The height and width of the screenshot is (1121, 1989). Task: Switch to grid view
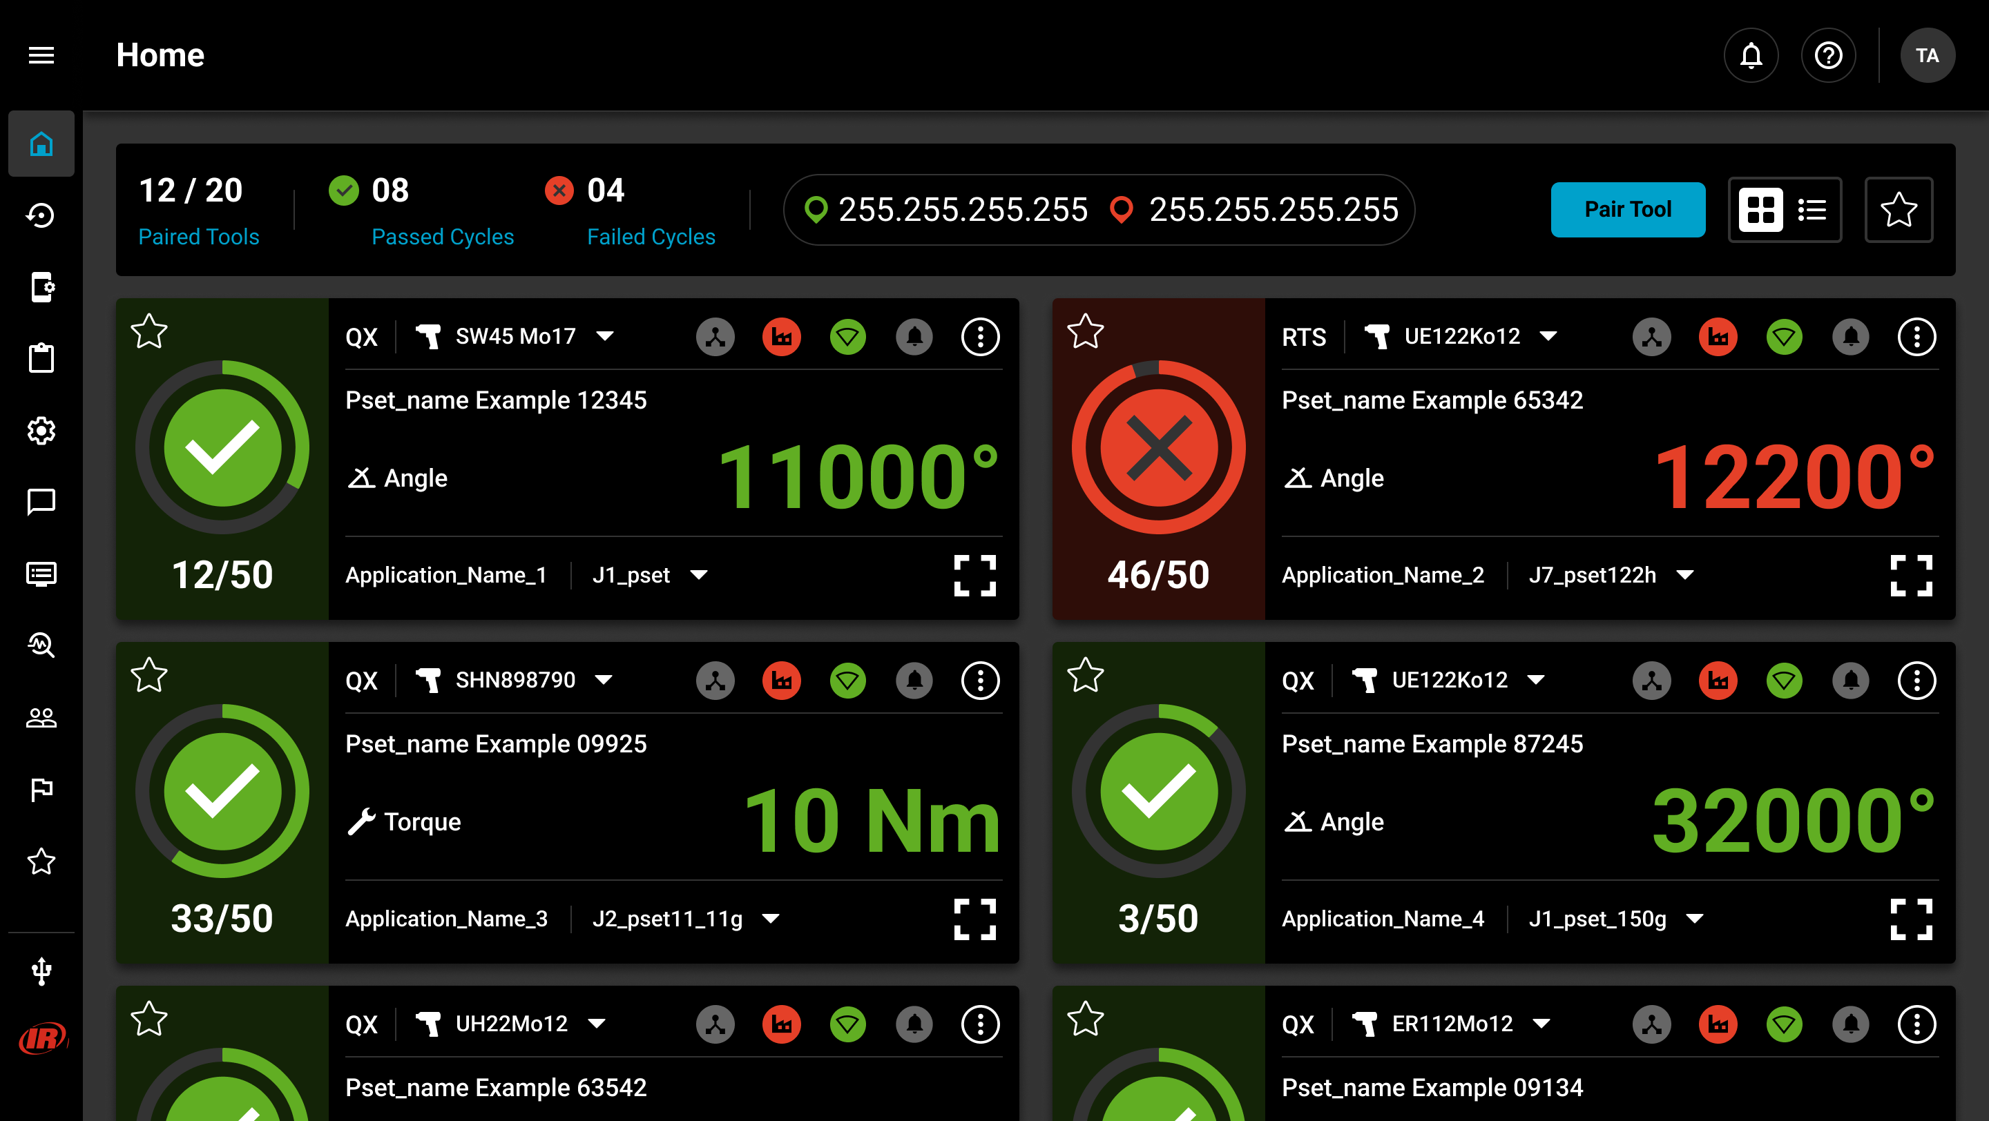1760,210
